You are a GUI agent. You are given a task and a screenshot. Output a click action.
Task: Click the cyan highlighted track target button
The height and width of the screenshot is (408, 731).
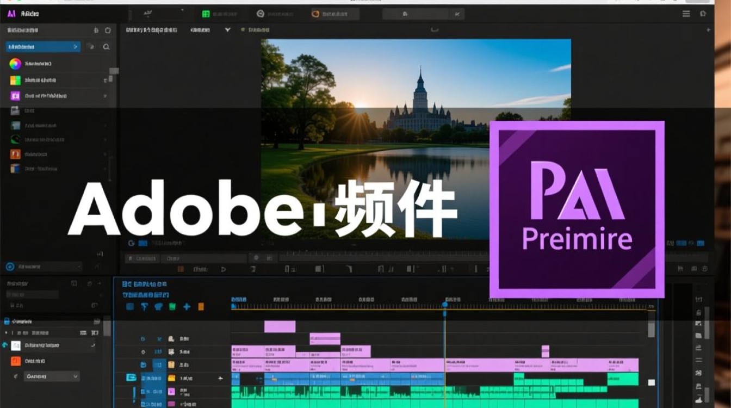(131, 378)
